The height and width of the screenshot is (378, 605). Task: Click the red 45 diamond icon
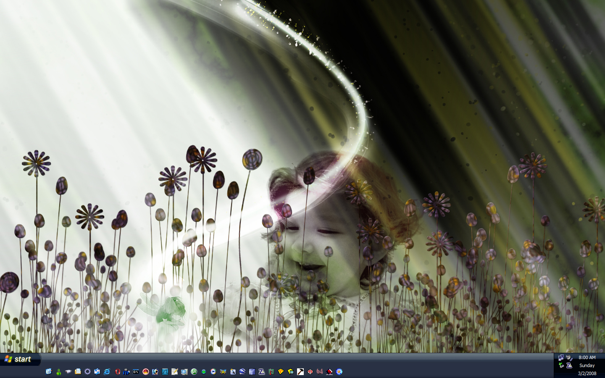(x=310, y=372)
